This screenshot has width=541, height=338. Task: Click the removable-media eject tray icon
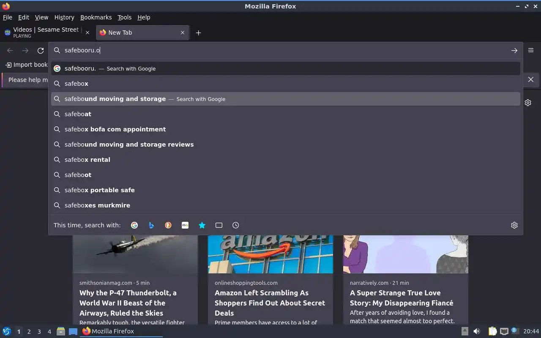[x=464, y=331]
